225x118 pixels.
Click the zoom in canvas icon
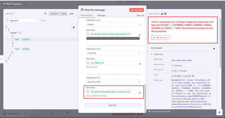43,112
